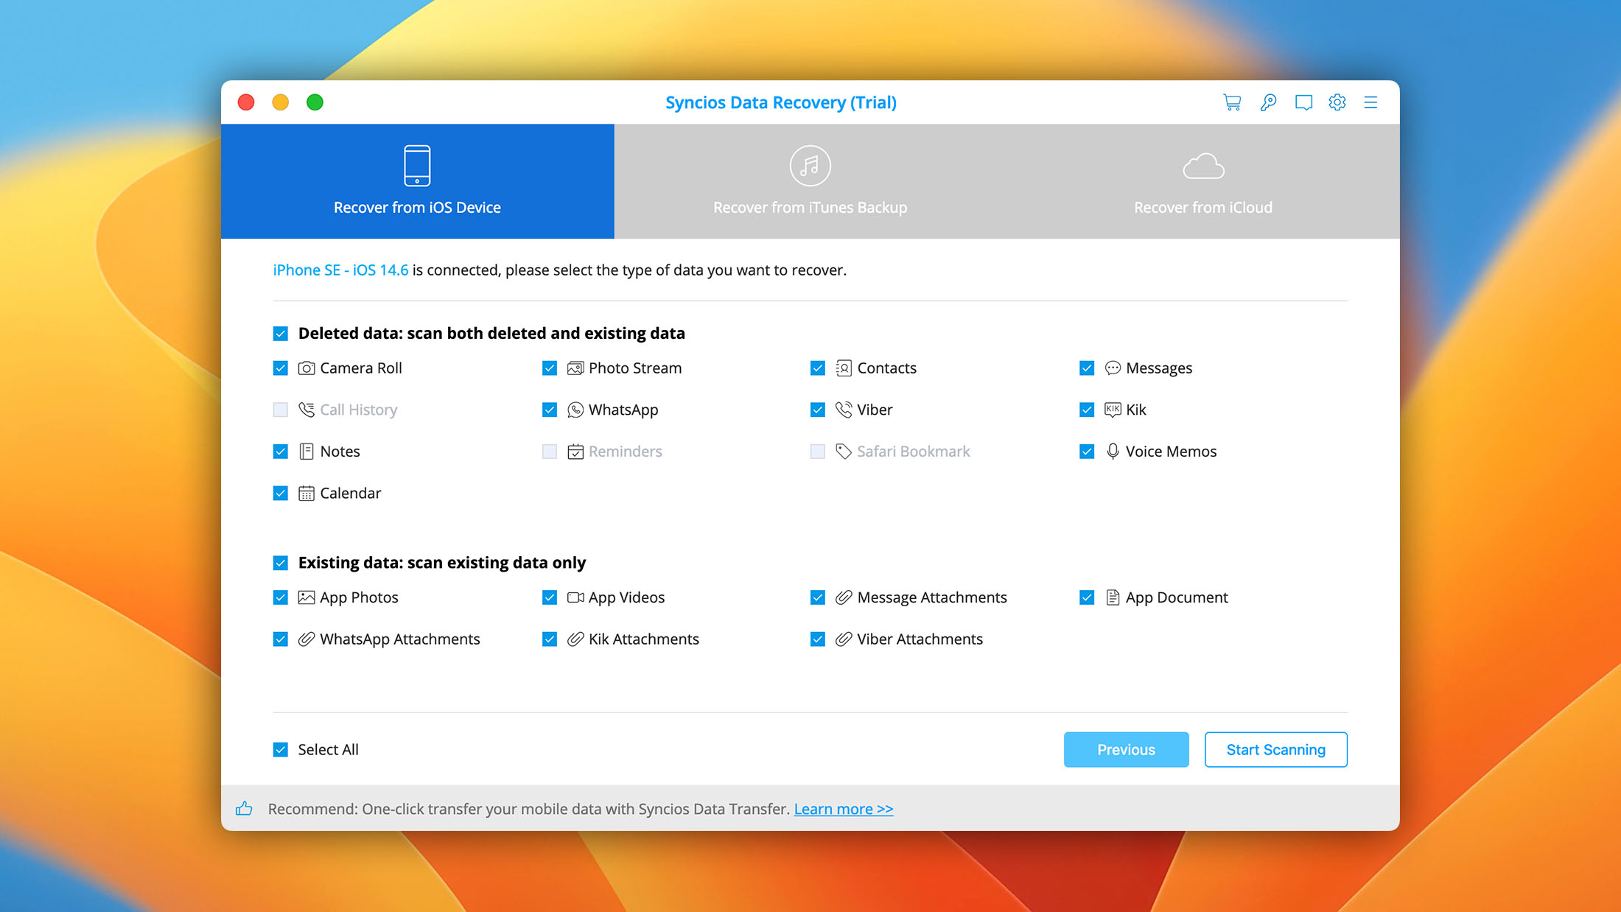The image size is (1621, 912).
Task: Uncheck the WhatsApp Attachments checkbox
Action: (x=281, y=639)
